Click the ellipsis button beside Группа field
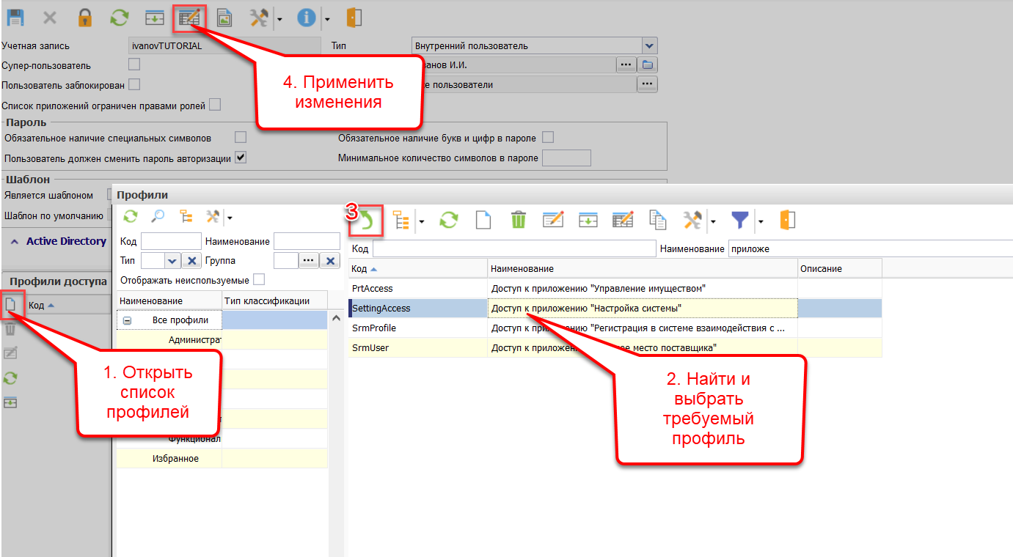 [309, 261]
